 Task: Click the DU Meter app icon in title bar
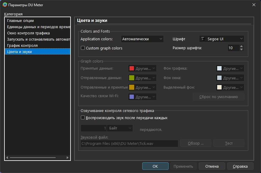click(x=5, y=5)
